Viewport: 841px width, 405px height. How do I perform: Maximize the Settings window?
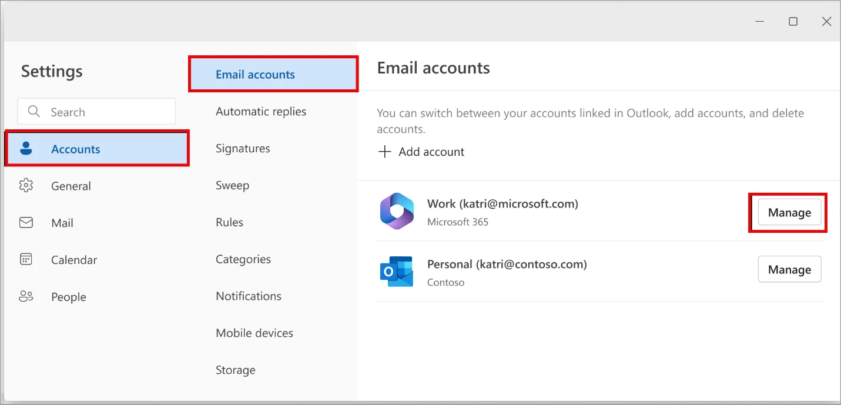(793, 22)
